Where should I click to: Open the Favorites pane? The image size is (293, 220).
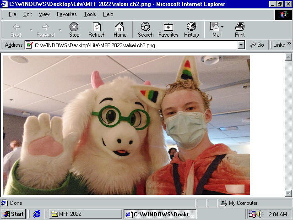(x=168, y=30)
